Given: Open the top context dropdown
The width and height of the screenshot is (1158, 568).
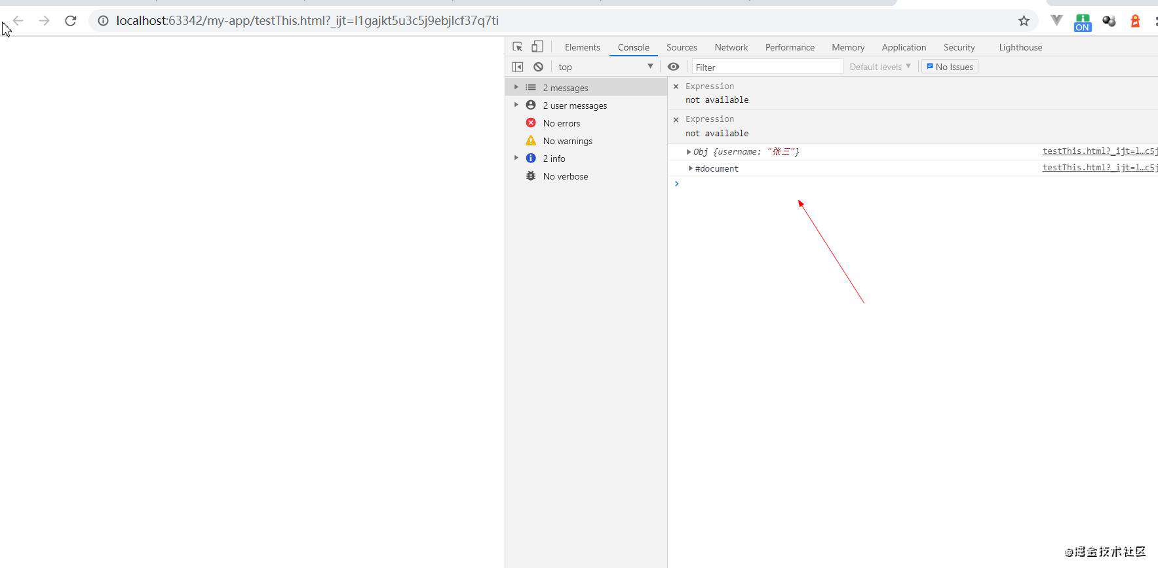Looking at the screenshot, I should click(605, 67).
